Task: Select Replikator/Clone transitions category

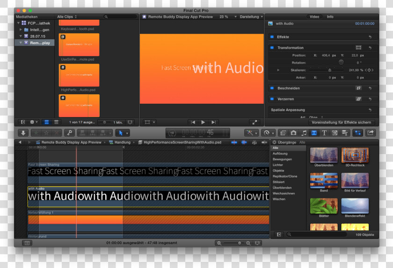Action: (x=285, y=176)
